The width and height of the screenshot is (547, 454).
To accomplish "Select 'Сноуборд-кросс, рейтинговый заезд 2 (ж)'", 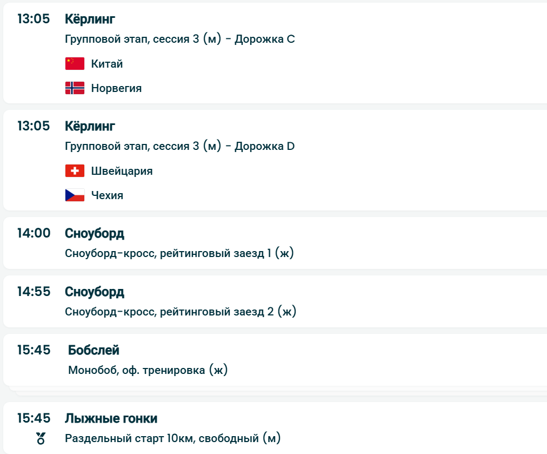I will tap(181, 312).
